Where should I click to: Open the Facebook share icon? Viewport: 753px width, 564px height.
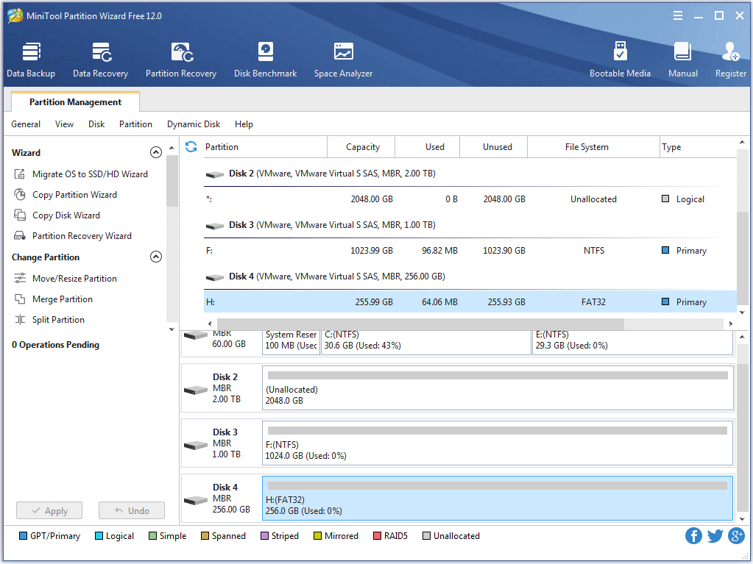[693, 536]
